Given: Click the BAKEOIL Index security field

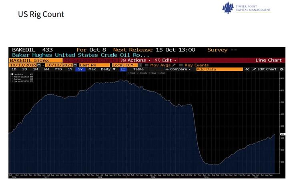Looking at the screenshot, I should [x=36, y=60].
